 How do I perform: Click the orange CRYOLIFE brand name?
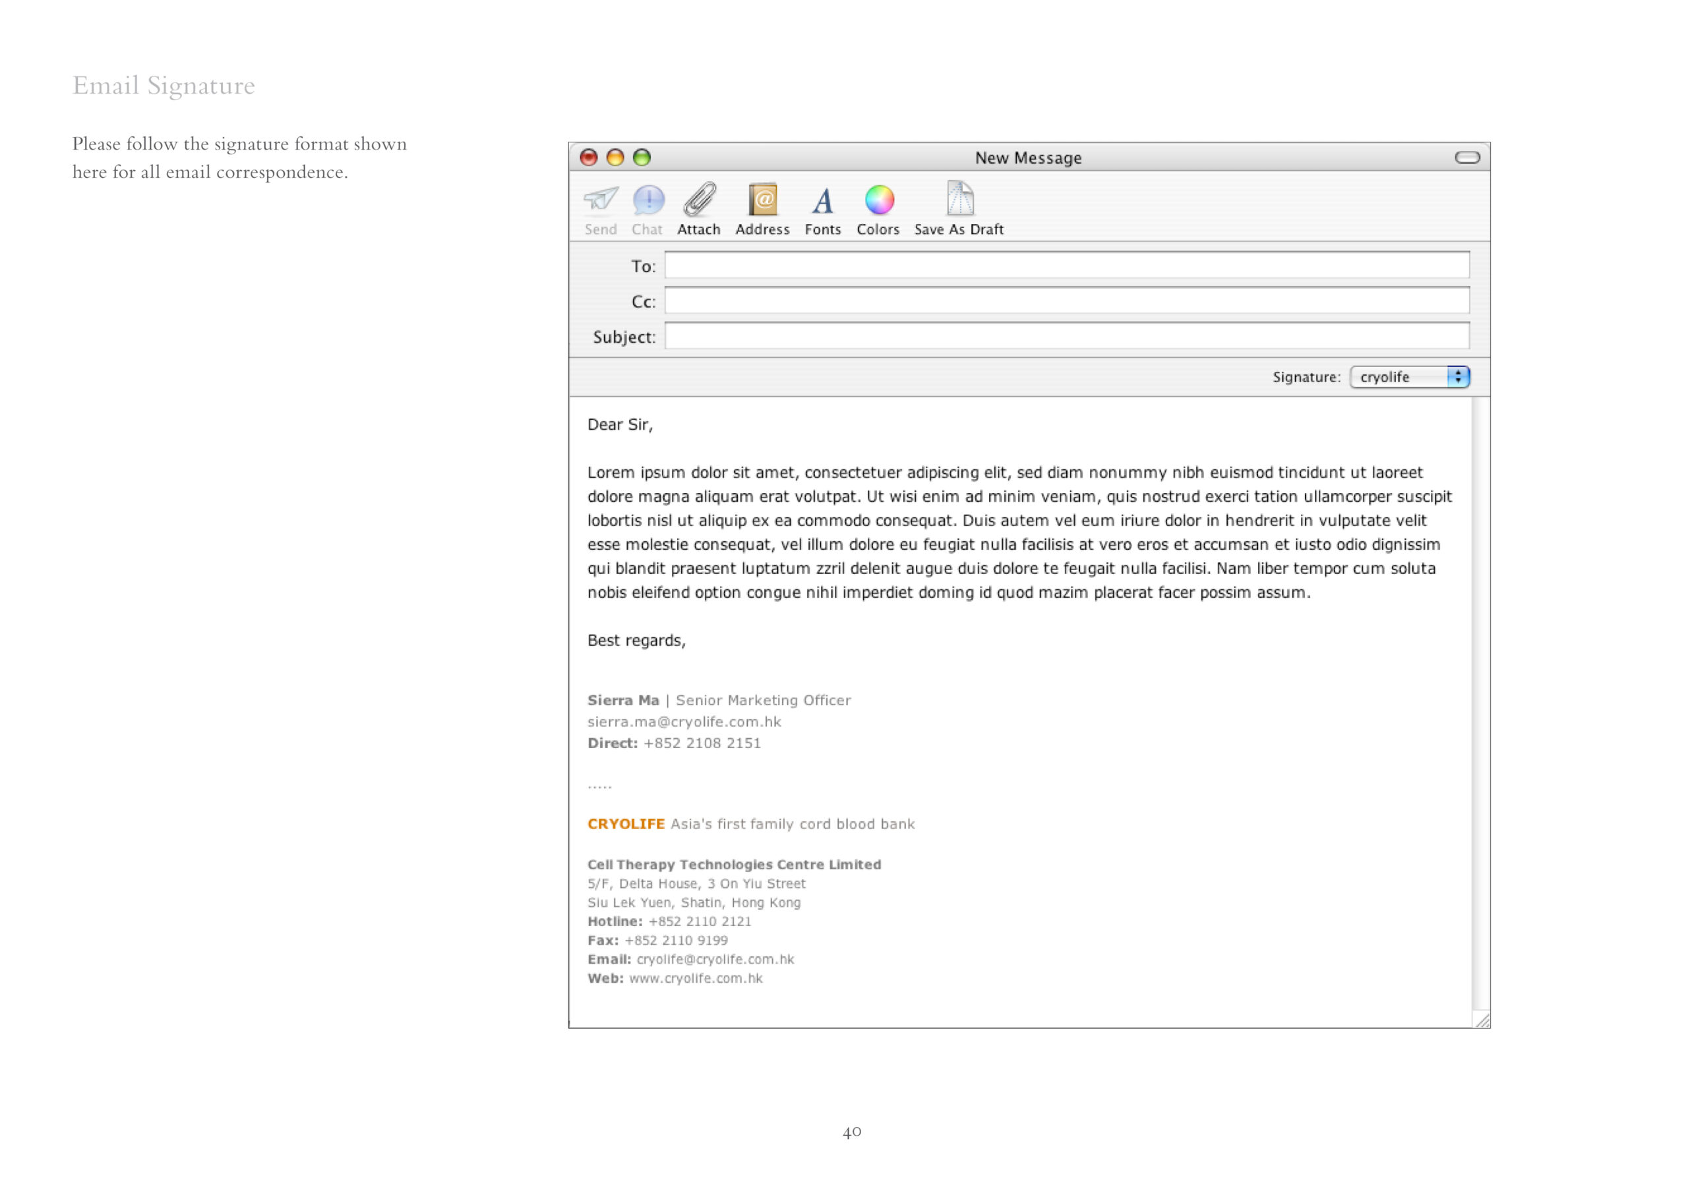pos(626,824)
